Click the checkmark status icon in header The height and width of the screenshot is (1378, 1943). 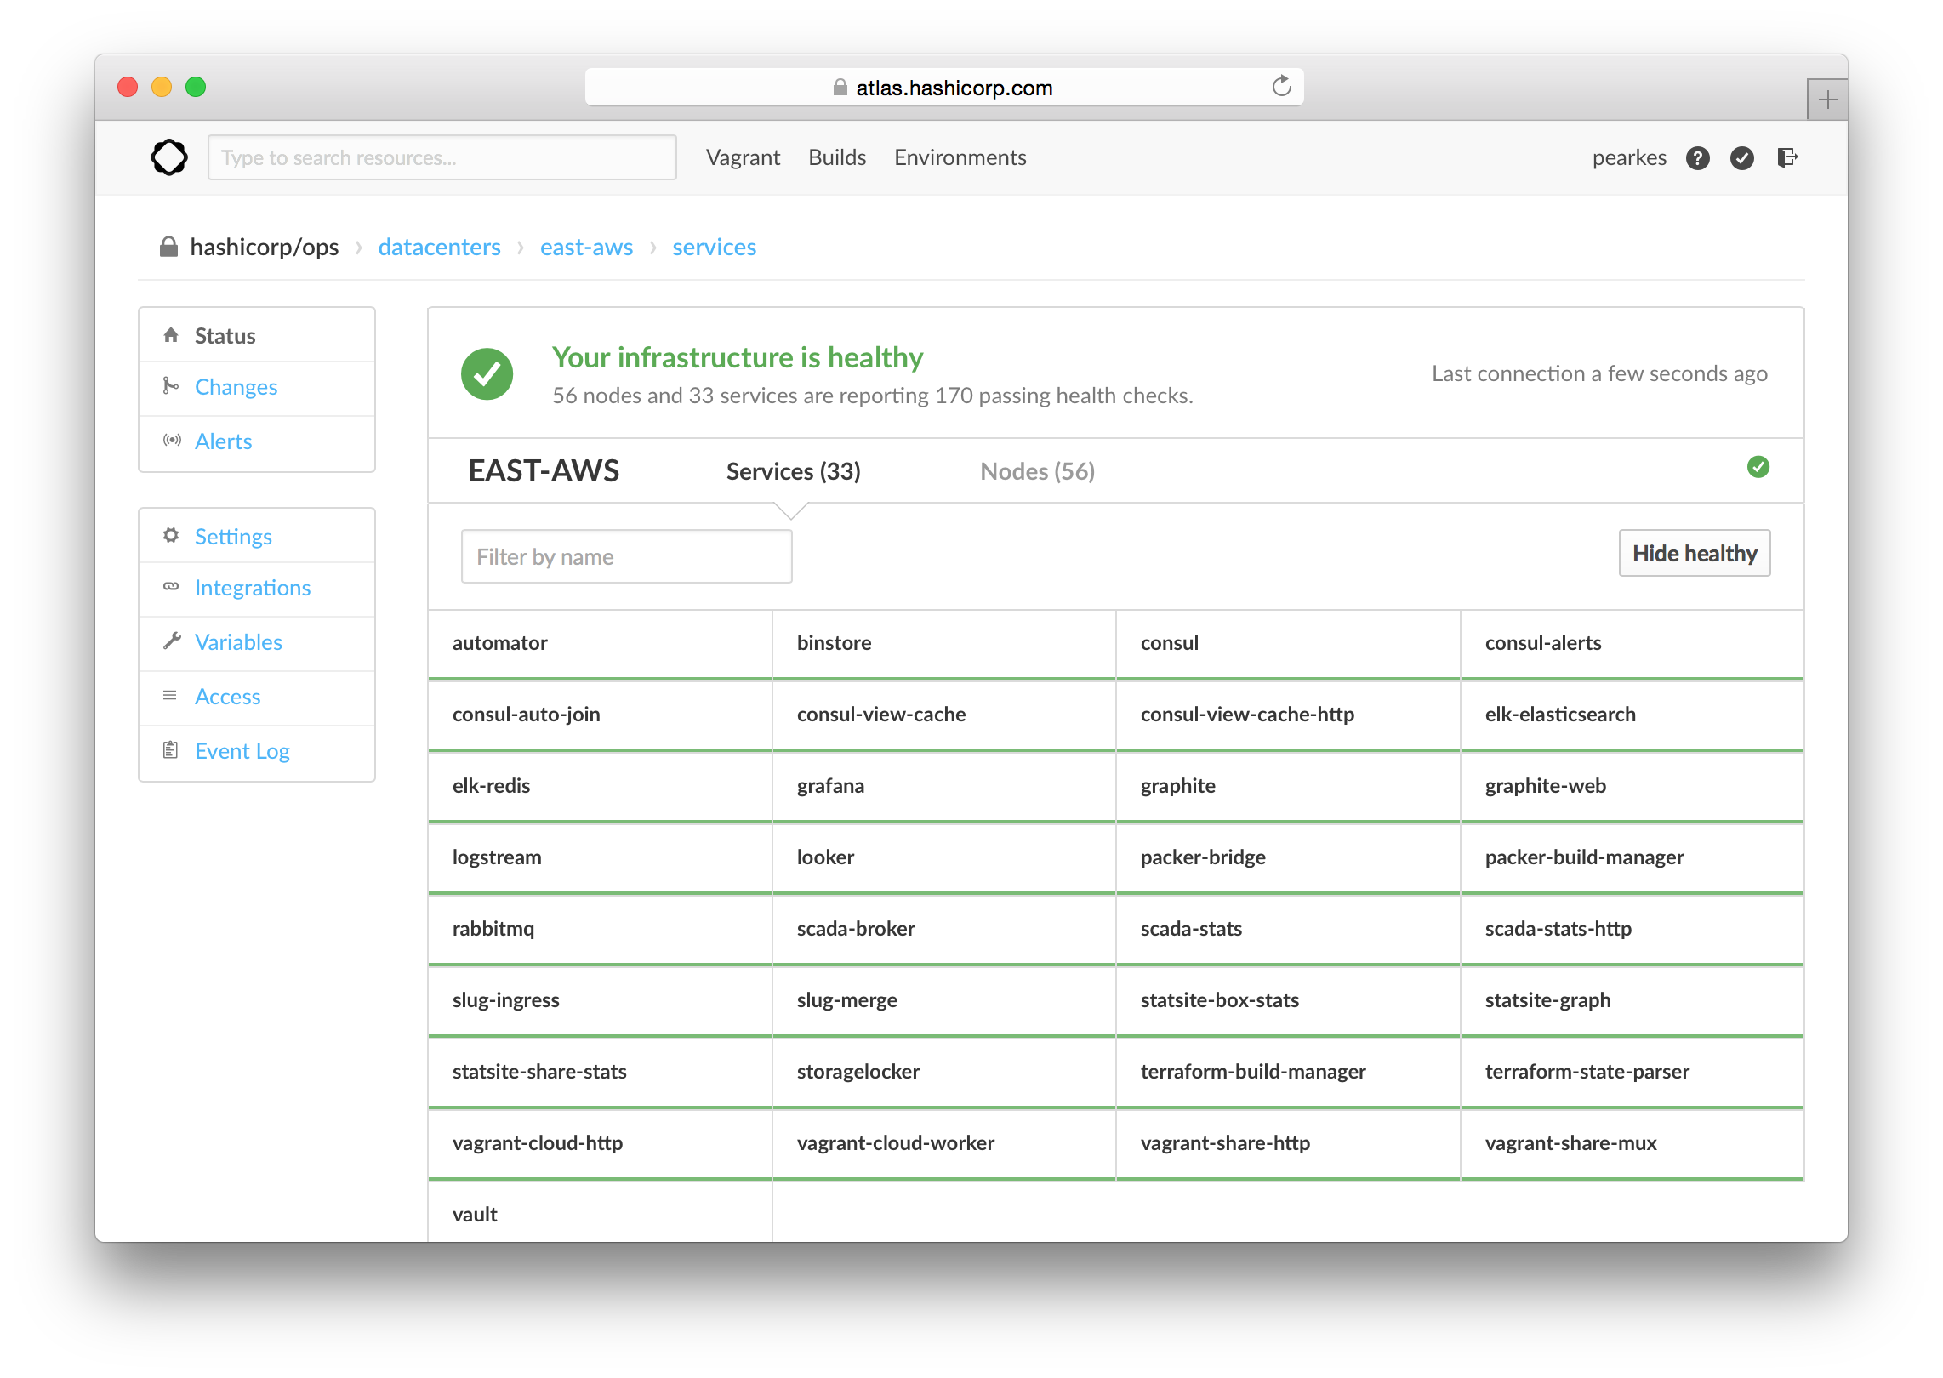tap(1741, 158)
